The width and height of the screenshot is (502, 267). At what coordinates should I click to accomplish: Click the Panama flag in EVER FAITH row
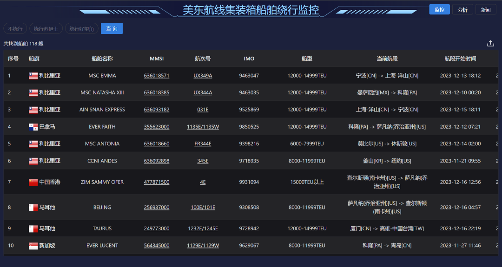33,127
